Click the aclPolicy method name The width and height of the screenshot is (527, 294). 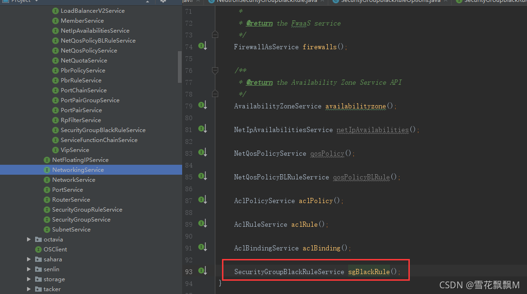pos(315,201)
